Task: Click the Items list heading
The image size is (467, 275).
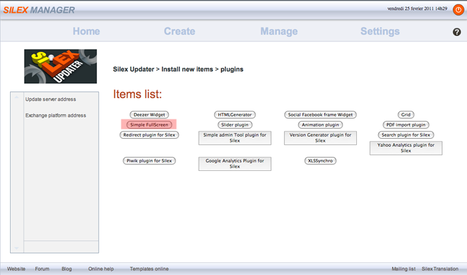Action: pyautogui.click(x=137, y=94)
